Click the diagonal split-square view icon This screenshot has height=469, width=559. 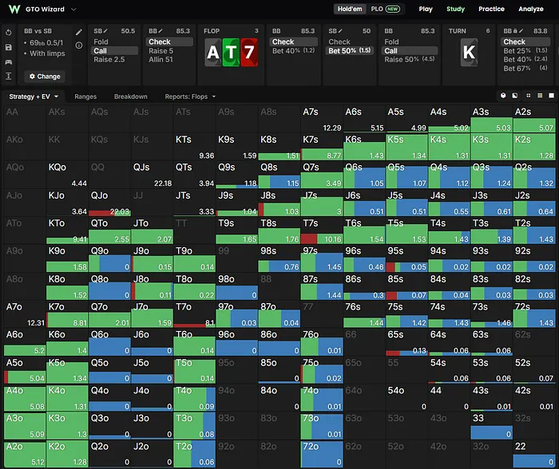[x=515, y=96]
